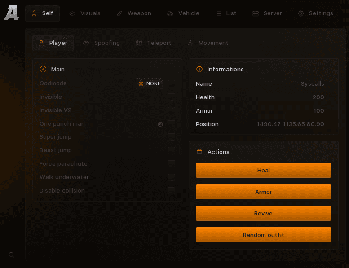Select the Player sub-tab
This screenshot has width=349, height=268.
coord(53,43)
